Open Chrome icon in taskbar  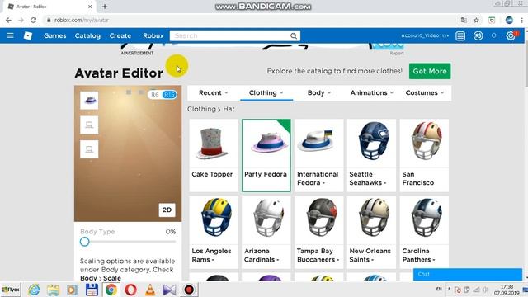coord(111,290)
